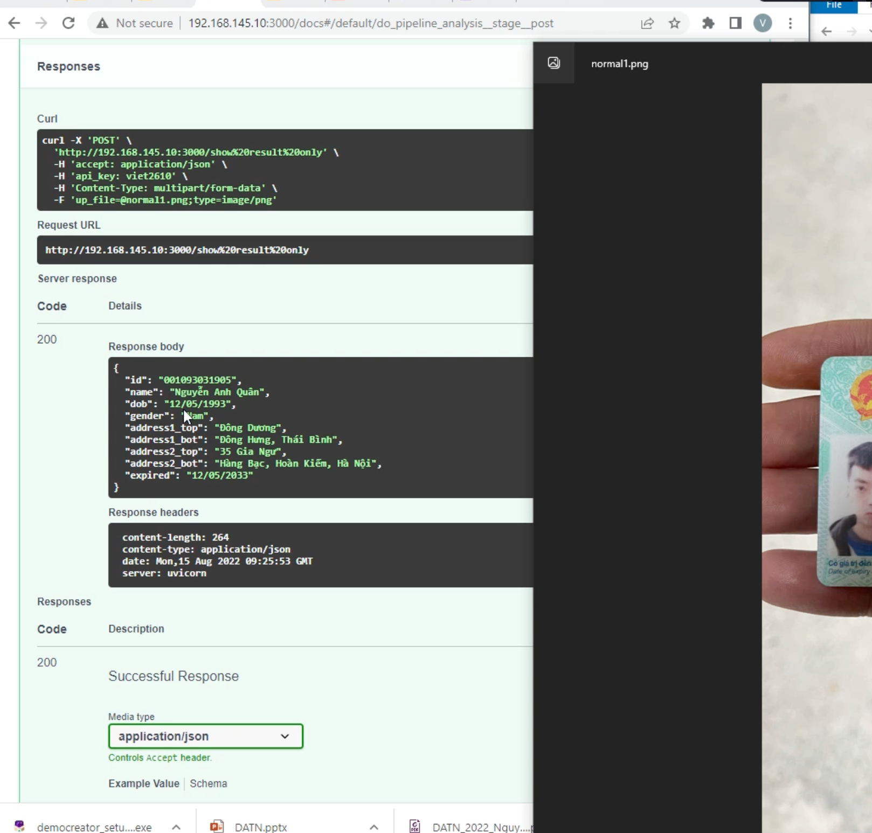Viewport: 872px width, 833px height.
Task: Click the share page icon in address bar
Action: point(647,23)
